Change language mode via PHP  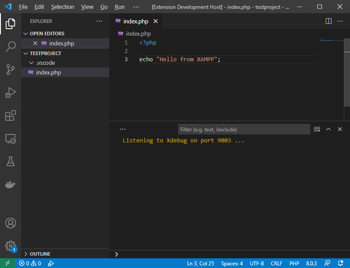[294, 263]
